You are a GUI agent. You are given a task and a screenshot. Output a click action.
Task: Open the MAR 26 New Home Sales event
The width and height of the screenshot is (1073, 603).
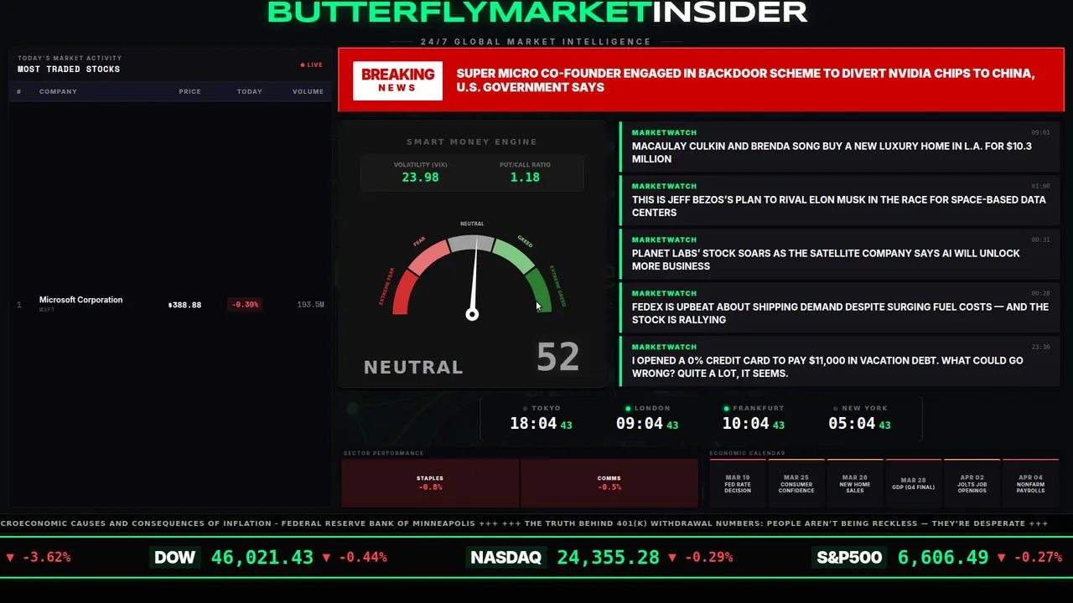855,483
